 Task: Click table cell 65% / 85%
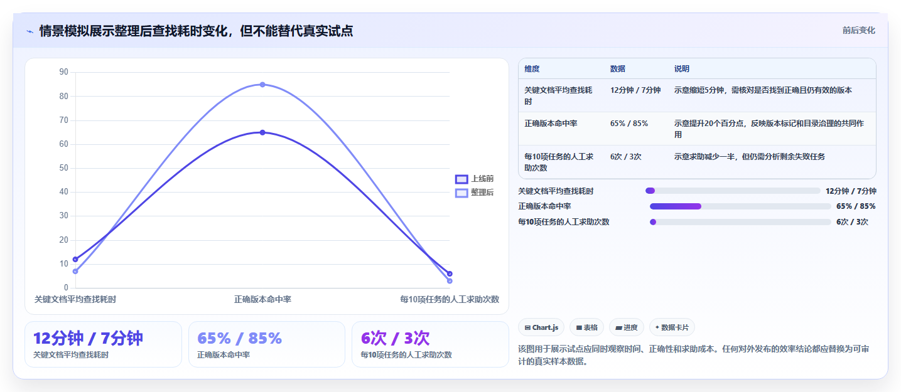(629, 124)
